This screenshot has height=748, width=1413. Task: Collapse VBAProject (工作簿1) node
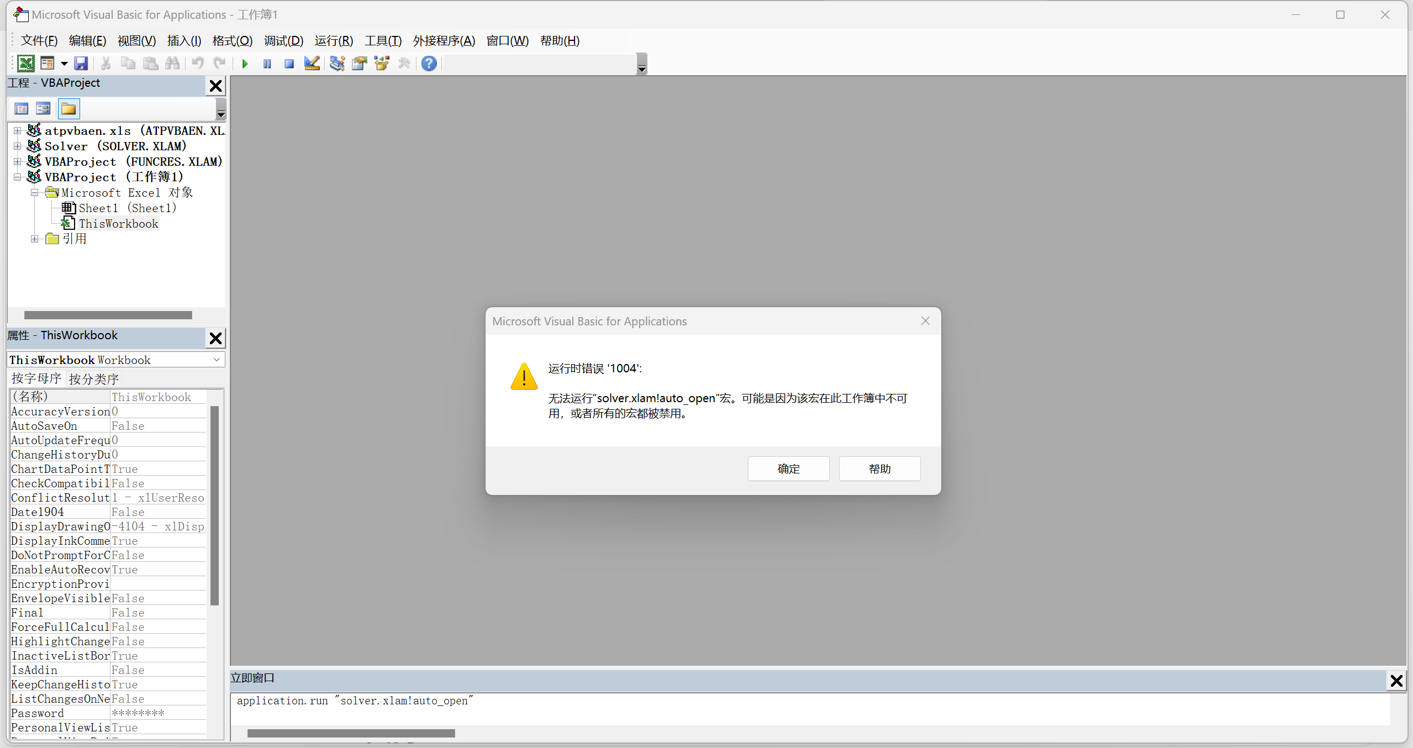coord(18,177)
